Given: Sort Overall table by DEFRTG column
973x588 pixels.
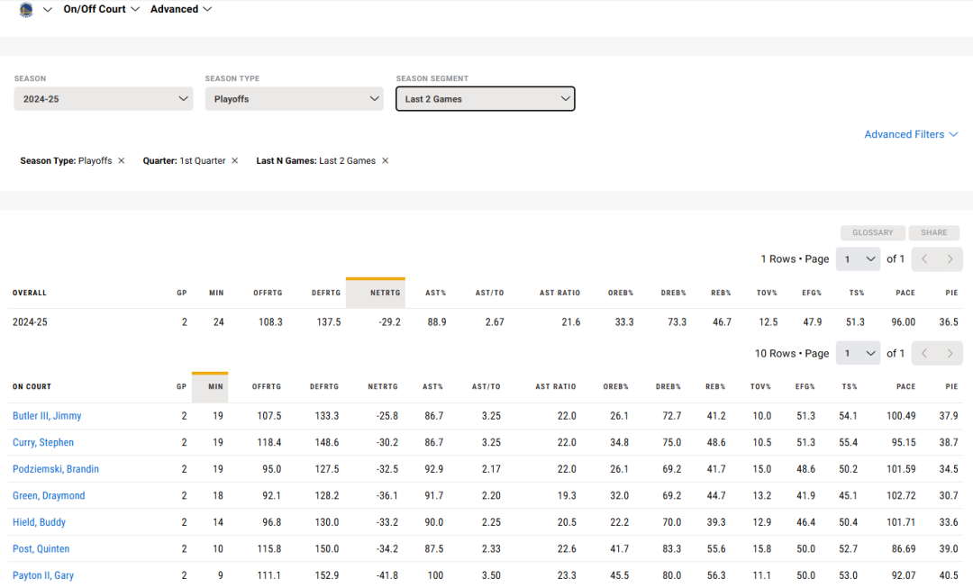Looking at the screenshot, I should 326,293.
